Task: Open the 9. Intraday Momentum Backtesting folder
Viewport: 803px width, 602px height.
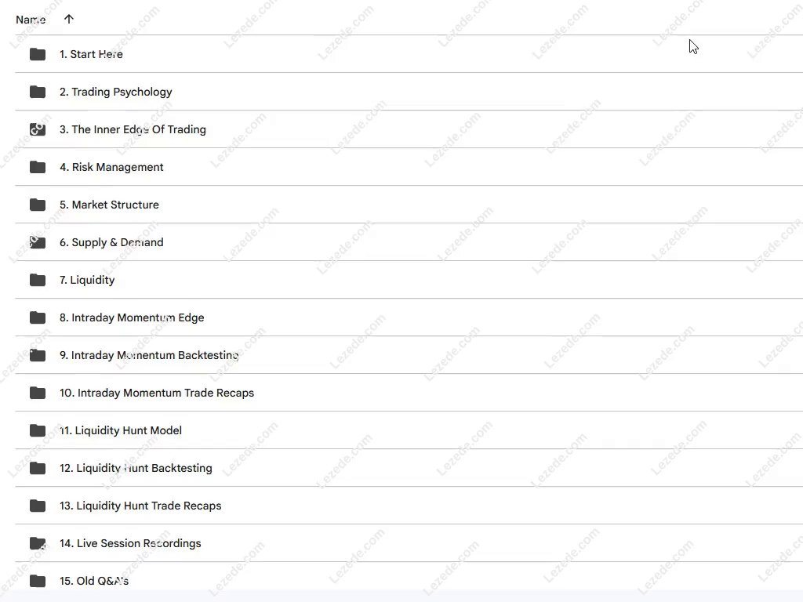Action: pyautogui.click(x=149, y=355)
